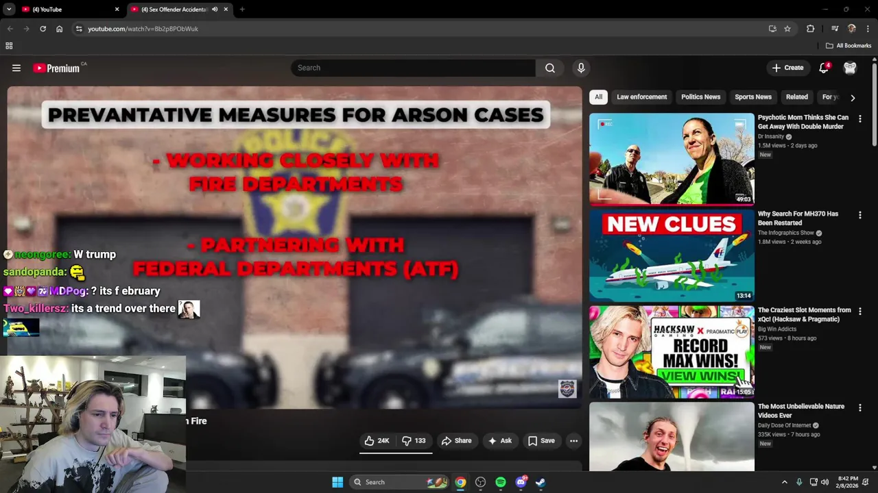Click the search magnifier button

pyautogui.click(x=550, y=68)
